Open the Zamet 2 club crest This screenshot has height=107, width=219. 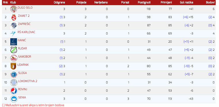[x=14, y=17]
